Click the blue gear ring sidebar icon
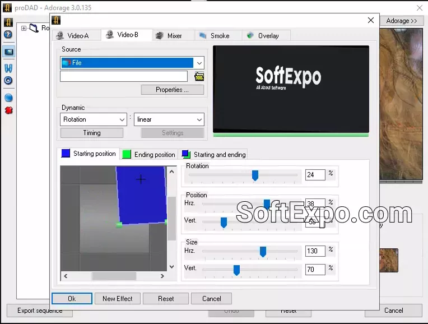 (8, 81)
